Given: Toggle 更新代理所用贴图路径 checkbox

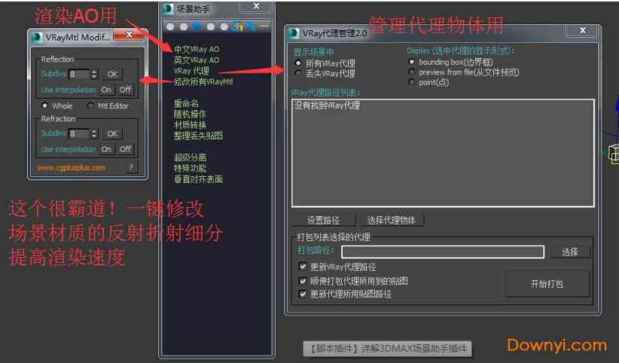Looking at the screenshot, I should pos(303,294).
